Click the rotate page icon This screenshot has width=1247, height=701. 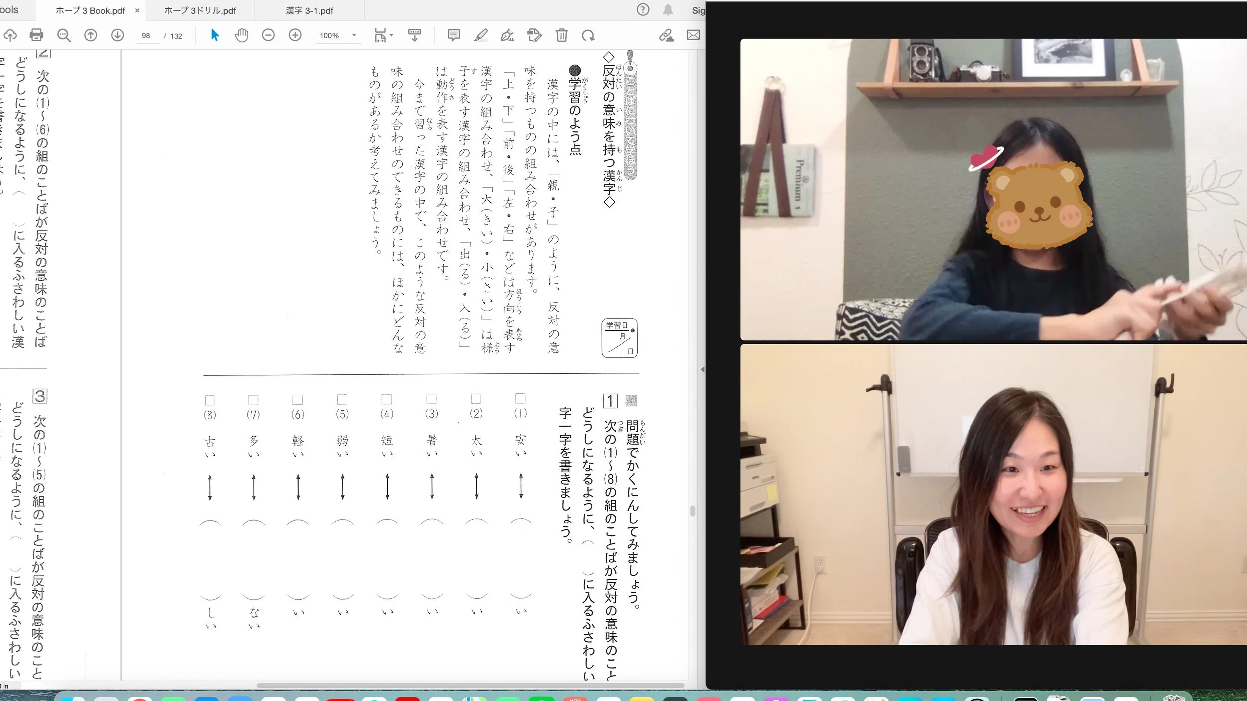[x=588, y=35]
